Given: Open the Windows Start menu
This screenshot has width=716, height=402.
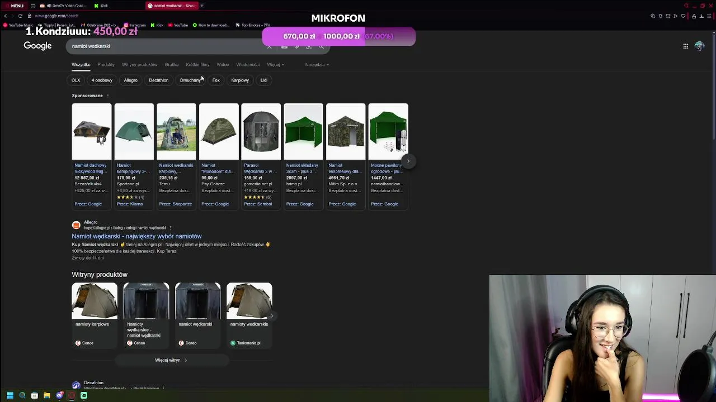Looking at the screenshot, I should point(10,395).
